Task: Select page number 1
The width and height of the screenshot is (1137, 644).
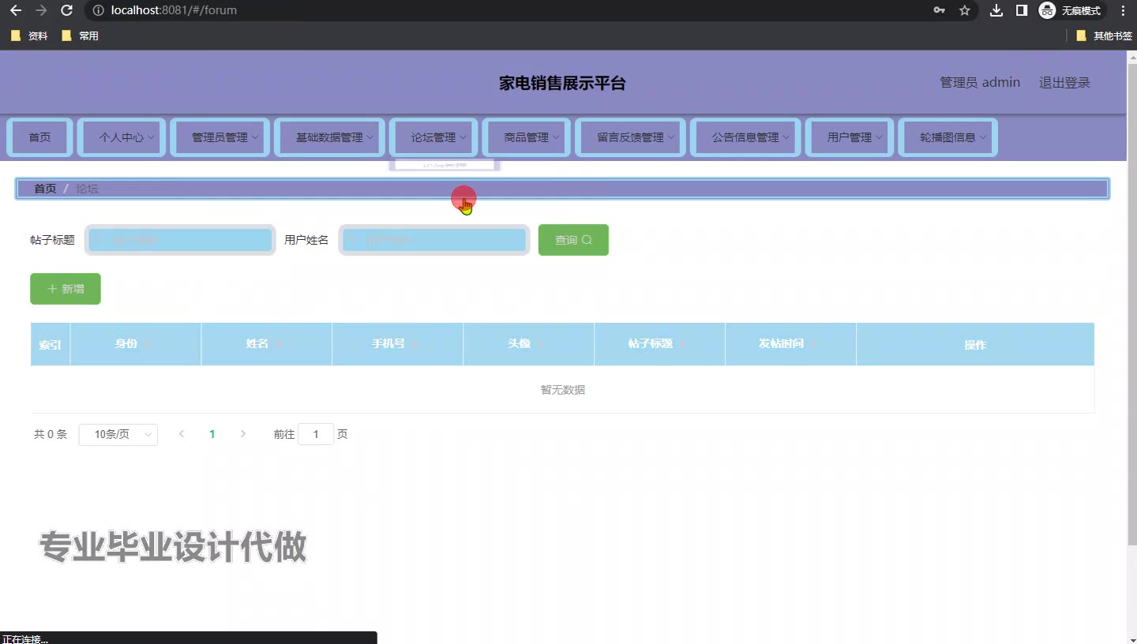Action: pyautogui.click(x=212, y=434)
